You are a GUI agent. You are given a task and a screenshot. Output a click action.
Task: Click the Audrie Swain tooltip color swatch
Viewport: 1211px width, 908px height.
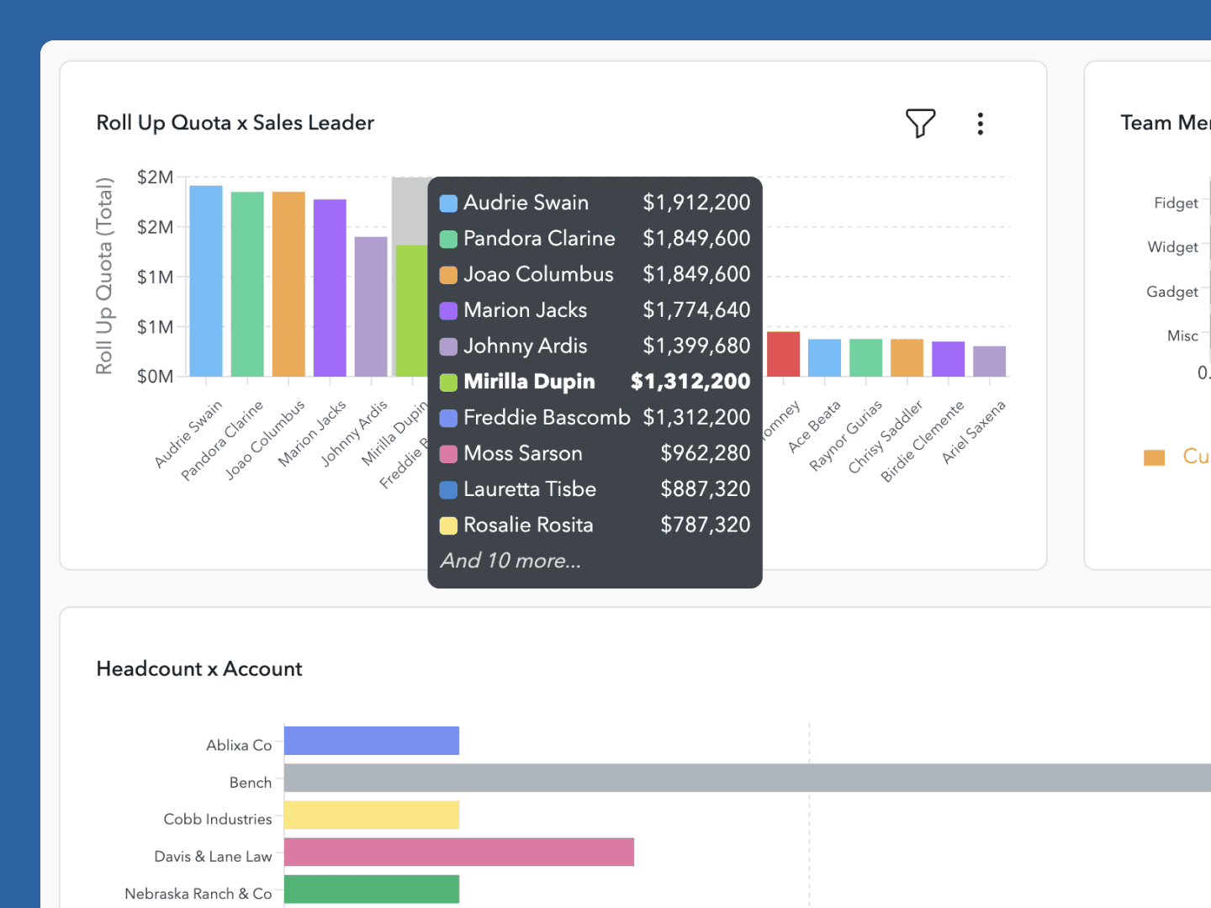coord(449,203)
